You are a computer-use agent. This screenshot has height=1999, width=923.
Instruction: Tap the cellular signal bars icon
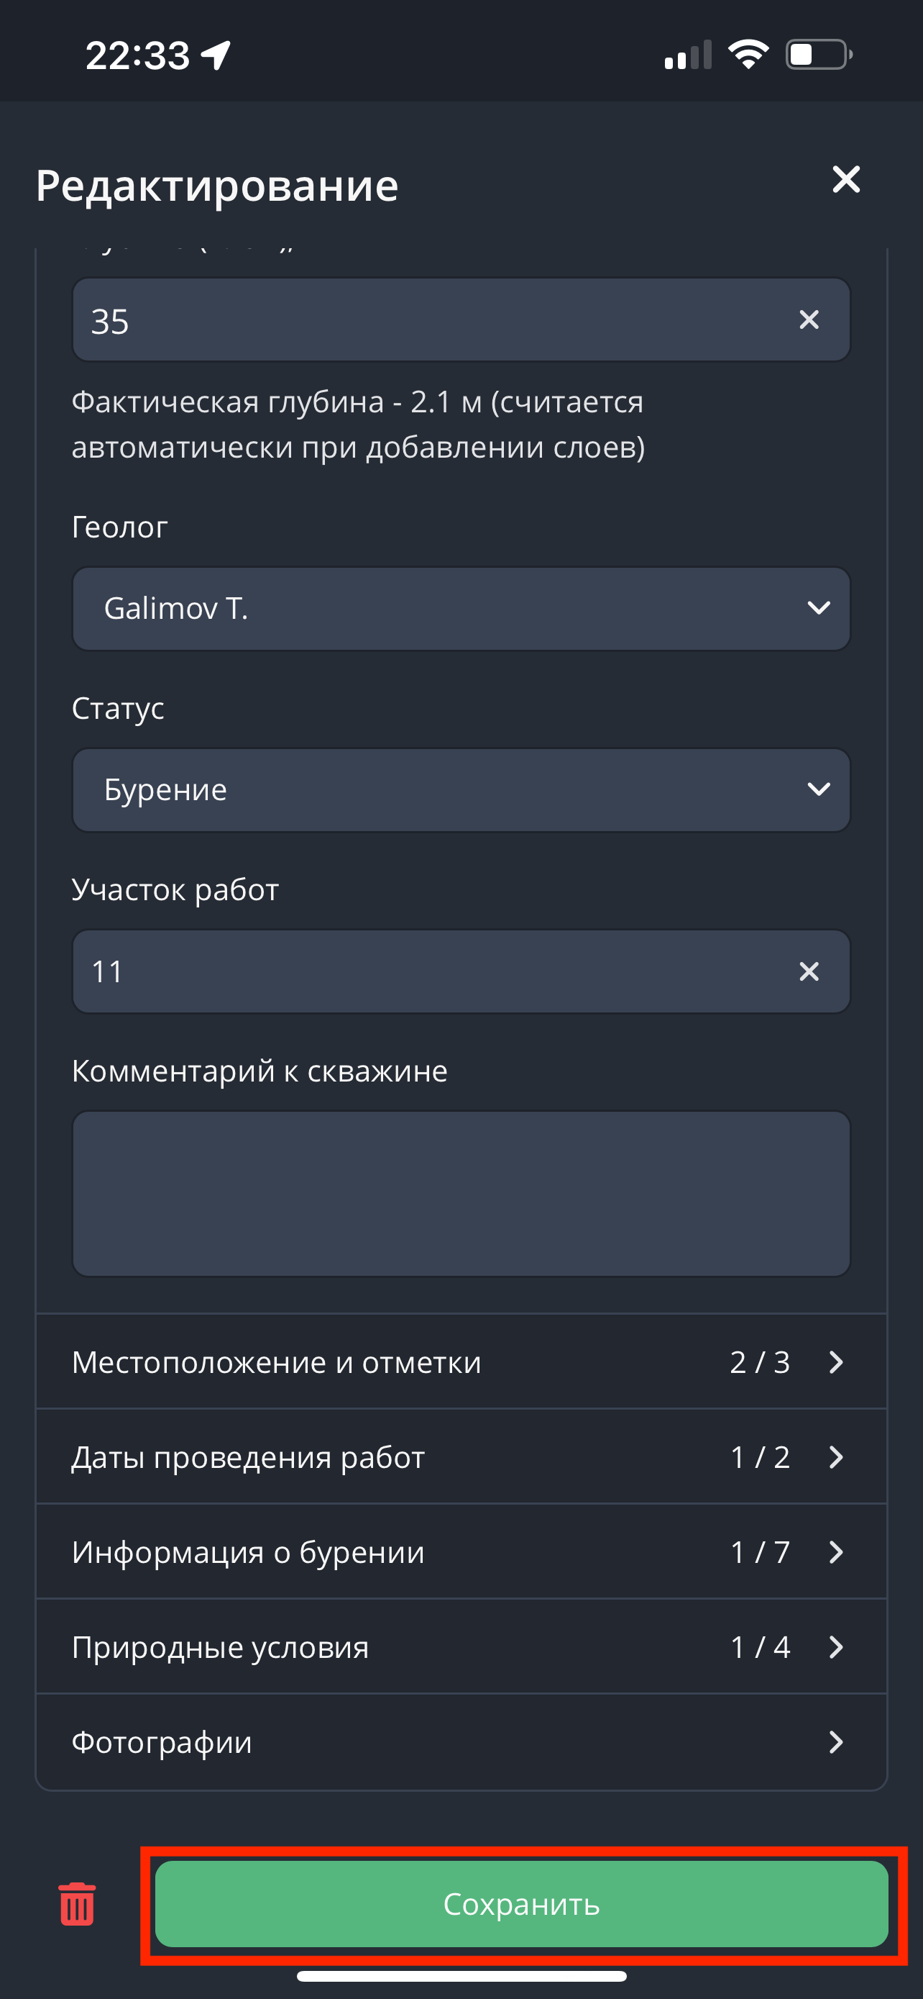(687, 56)
